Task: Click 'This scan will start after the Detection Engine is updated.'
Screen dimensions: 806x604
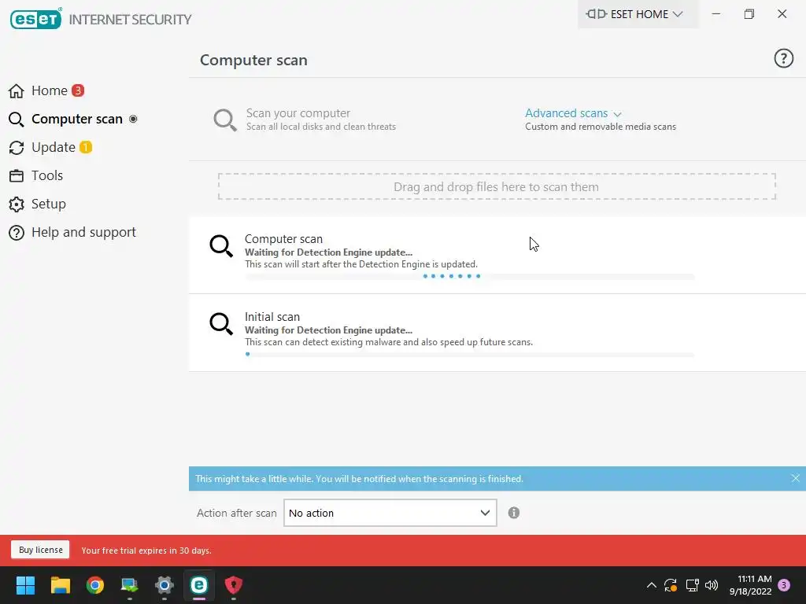Action: tap(360, 264)
